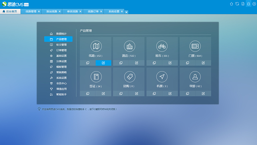Viewport: 257px width, 145px height.
Task: Click the 线路 ( 152 ) label
Action: [96, 56]
